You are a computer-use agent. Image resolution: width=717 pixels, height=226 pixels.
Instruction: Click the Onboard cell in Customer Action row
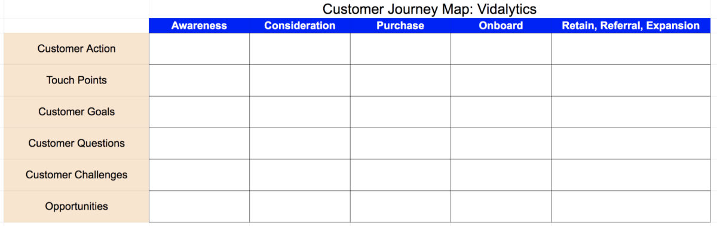pos(501,49)
